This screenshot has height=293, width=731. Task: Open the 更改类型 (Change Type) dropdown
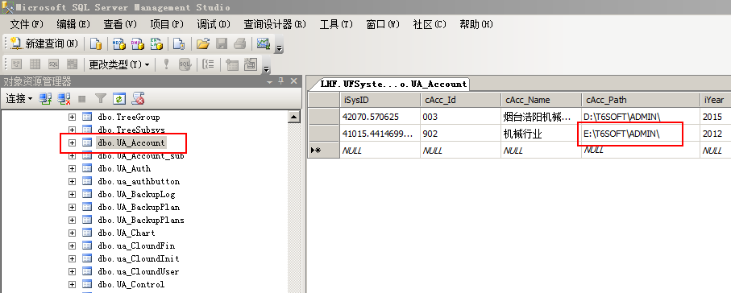pyautogui.click(x=119, y=64)
